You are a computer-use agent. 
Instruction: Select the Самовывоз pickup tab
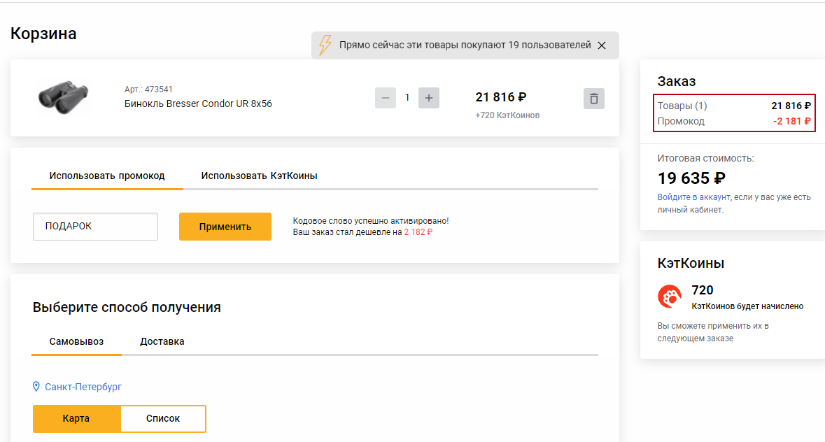(76, 341)
